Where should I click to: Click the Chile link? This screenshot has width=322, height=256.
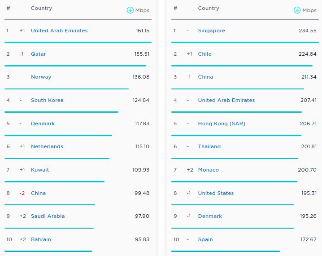[x=205, y=54]
